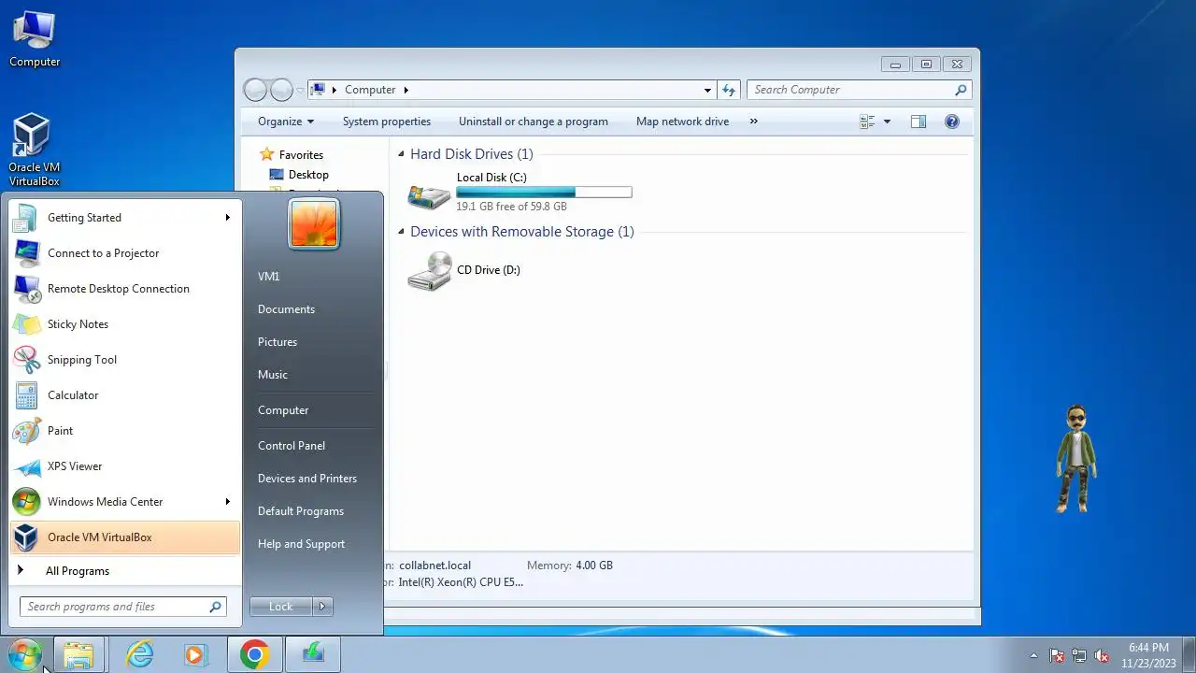Click the Search Computer field
Image resolution: width=1196 pixels, height=673 pixels.
point(859,90)
